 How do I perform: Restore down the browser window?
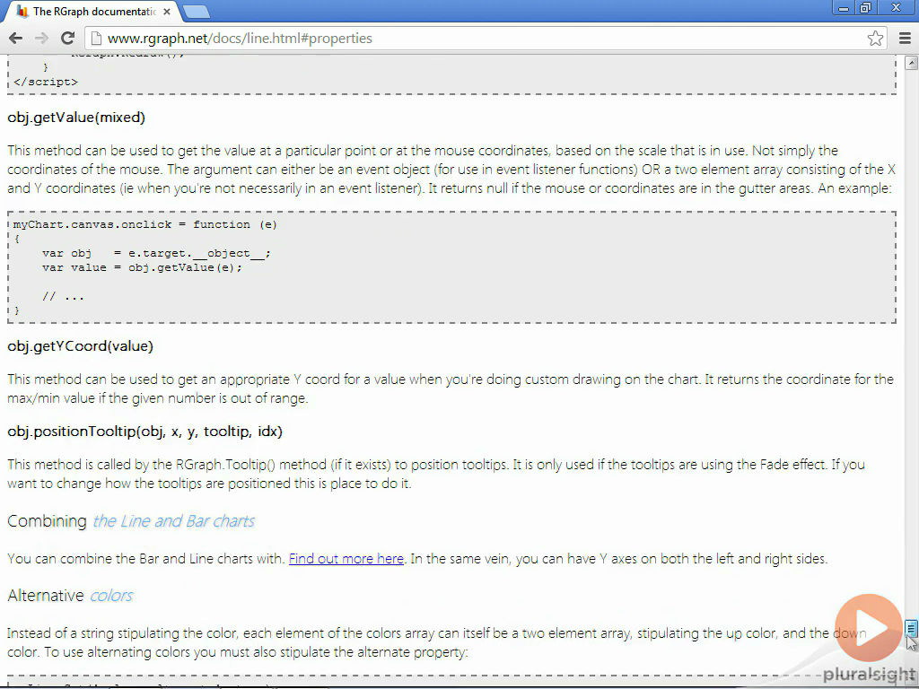click(x=865, y=8)
